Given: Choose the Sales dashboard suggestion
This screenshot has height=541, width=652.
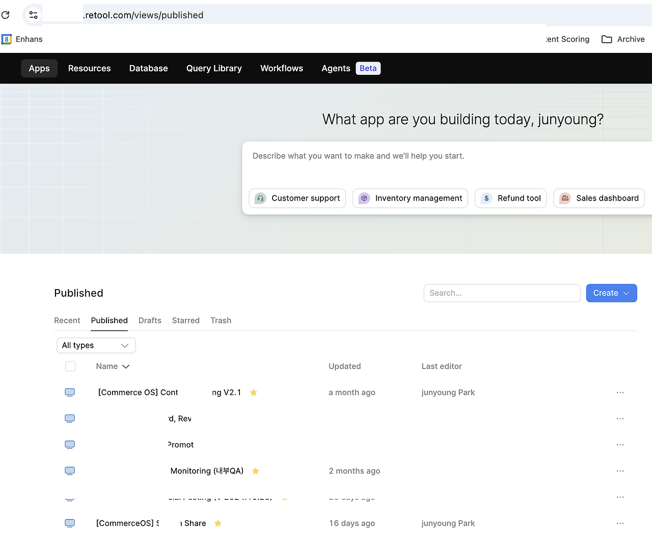Looking at the screenshot, I should (x=599, y=198).
